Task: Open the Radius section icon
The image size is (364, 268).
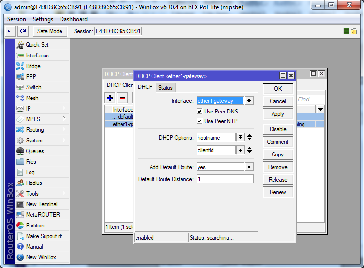Action: (20, 183)
